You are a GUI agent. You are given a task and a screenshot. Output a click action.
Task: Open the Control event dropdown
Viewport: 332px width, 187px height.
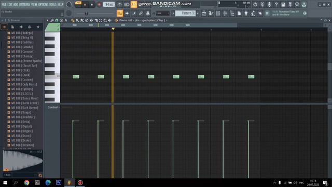(53, 108)
